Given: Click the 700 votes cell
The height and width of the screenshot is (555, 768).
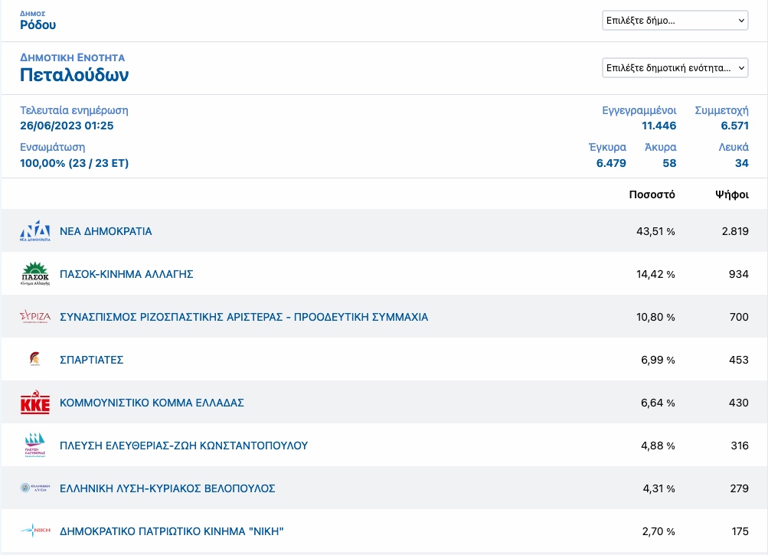Looking at the screenshot, I should point(739,317).
